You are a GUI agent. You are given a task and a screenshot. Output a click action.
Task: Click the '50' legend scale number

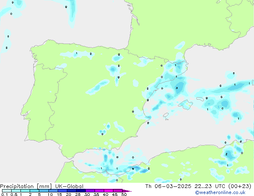point(124,194)
